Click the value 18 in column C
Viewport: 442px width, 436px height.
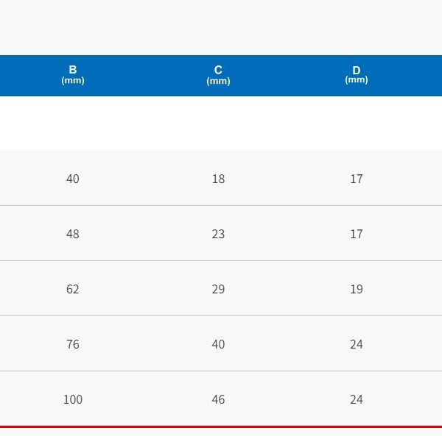coord(218,179)
